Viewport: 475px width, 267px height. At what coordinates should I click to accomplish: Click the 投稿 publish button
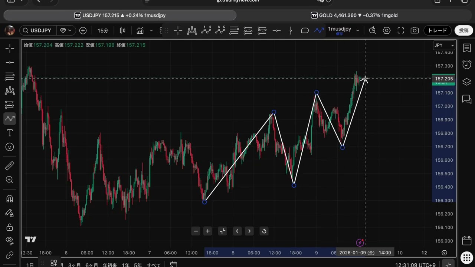[463, 30]
